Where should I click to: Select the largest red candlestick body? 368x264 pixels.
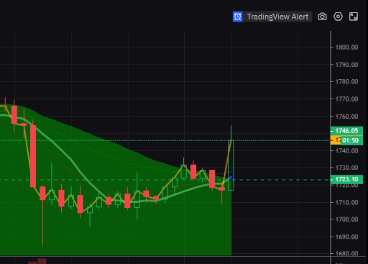coord(33,156)
